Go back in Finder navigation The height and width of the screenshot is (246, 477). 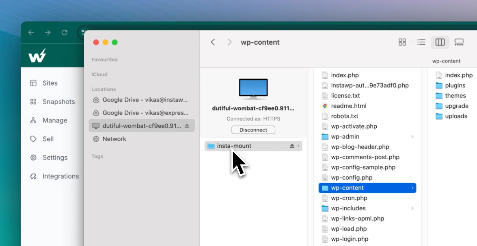coord(213,42)
